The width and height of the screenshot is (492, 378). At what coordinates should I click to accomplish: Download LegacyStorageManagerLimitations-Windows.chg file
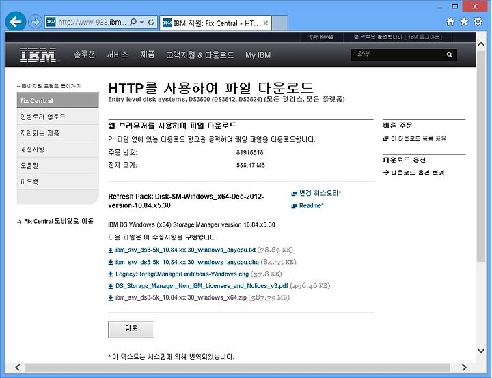pos(182,274)
